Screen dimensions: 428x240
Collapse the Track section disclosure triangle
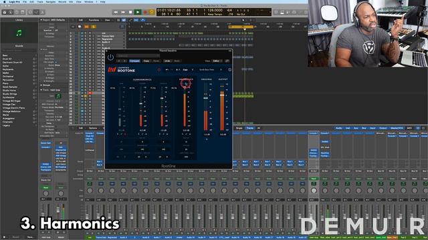click(x=41, y=90)
